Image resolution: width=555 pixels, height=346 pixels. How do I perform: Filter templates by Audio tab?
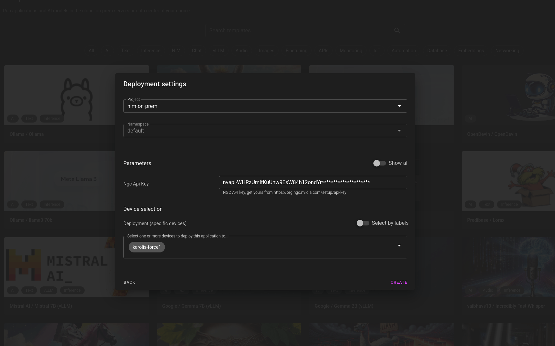(x=241, y=51)
